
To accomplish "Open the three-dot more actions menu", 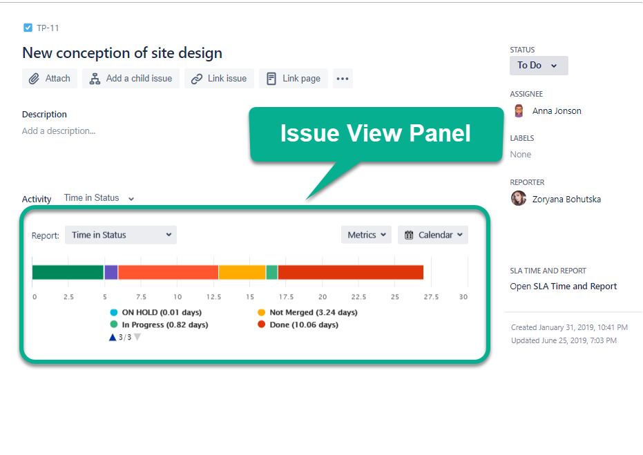I will [x=343, y=78].
